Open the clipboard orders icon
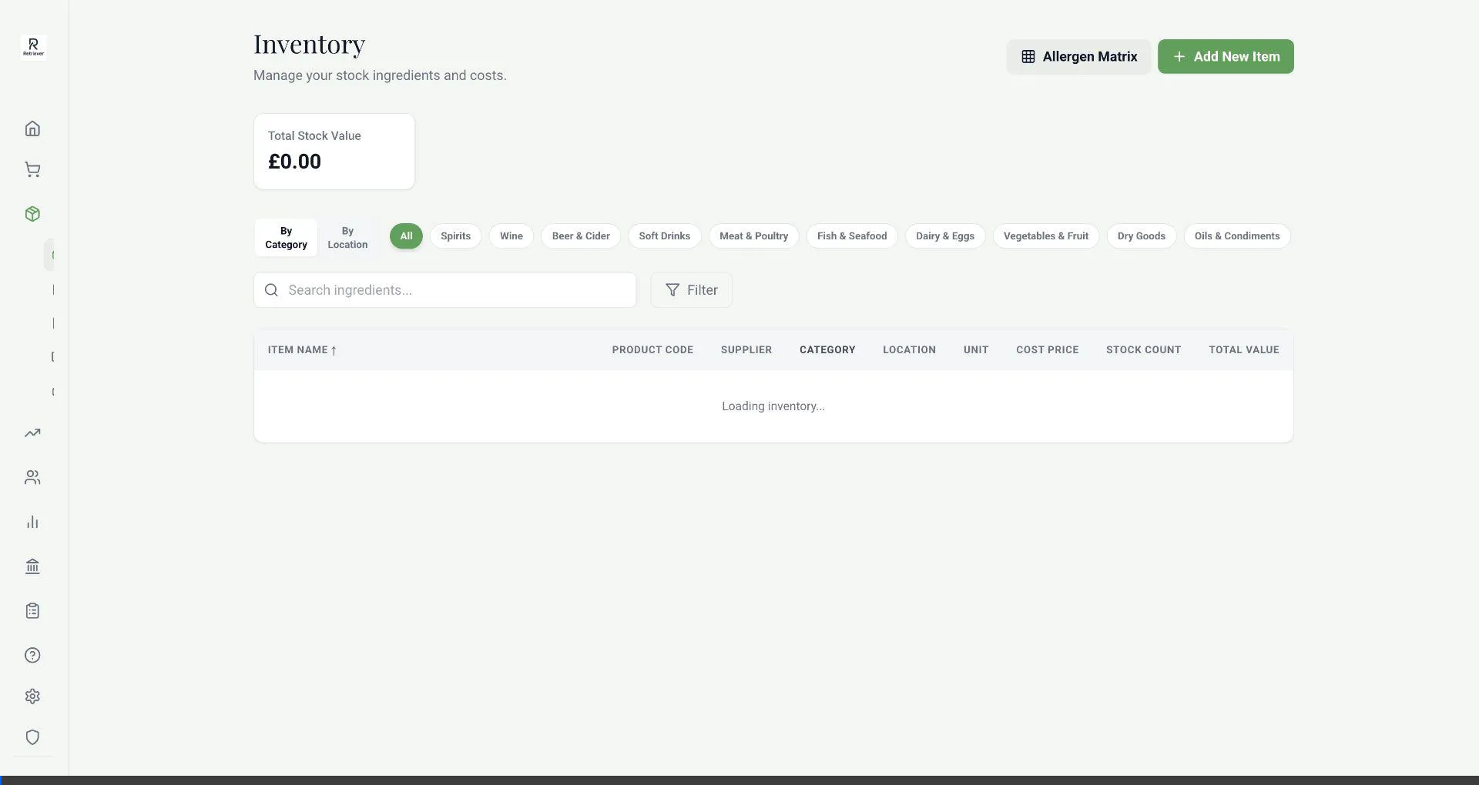The width and height of the screenshot is (1479, 785). pyautogui.click(x=32, y=611)
